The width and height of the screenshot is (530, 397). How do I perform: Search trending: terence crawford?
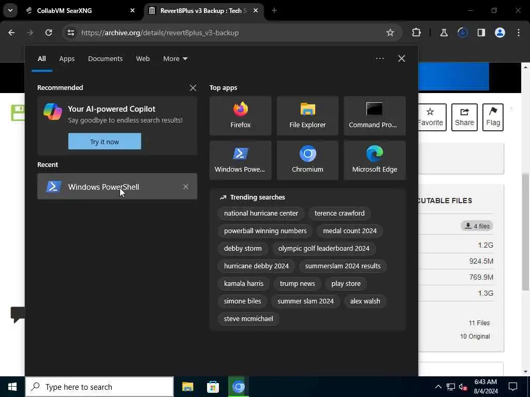coord(340,213)
